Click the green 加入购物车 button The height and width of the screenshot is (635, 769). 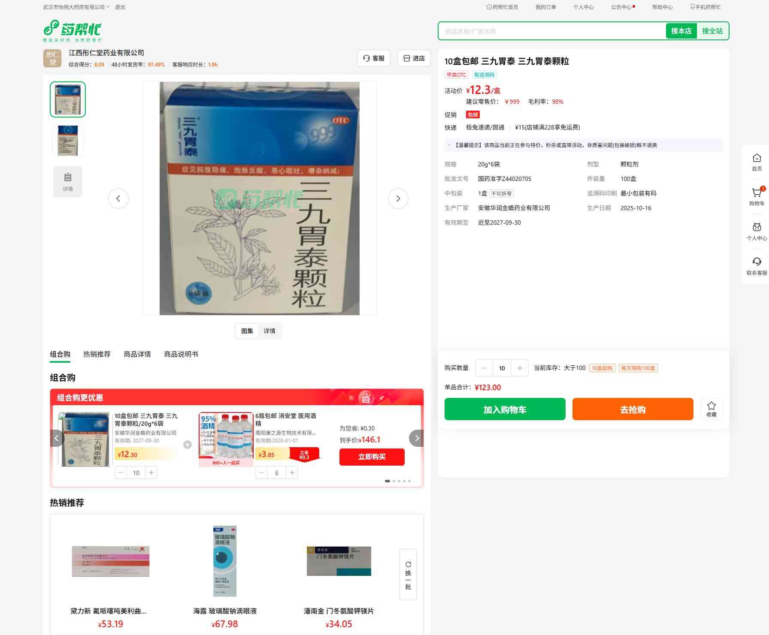[505, 409]
